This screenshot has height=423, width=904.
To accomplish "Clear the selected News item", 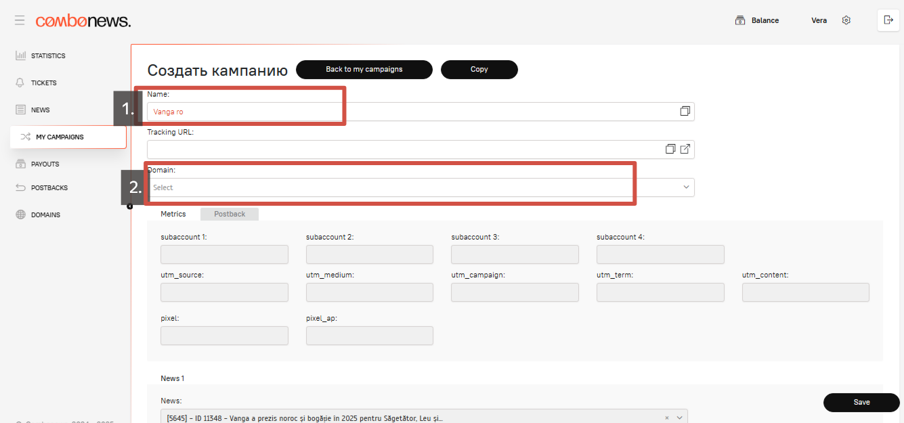I will coord(666,418).
